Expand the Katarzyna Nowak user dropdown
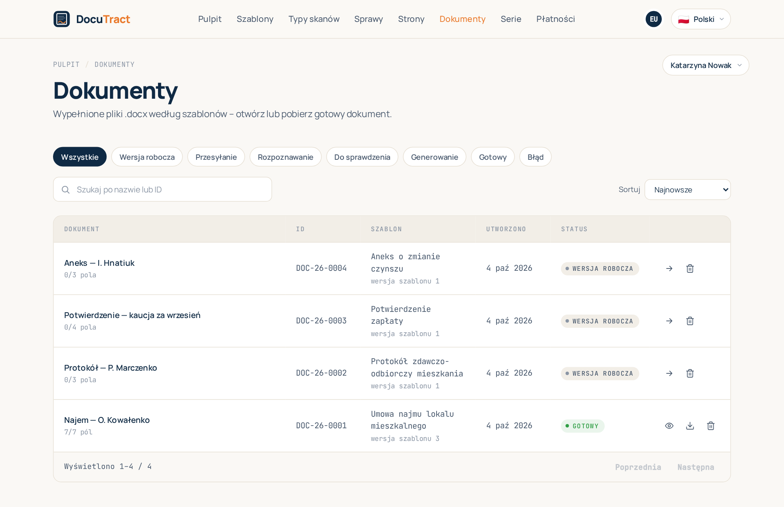The width and height of the screenshot is (784, 507). 706,65
